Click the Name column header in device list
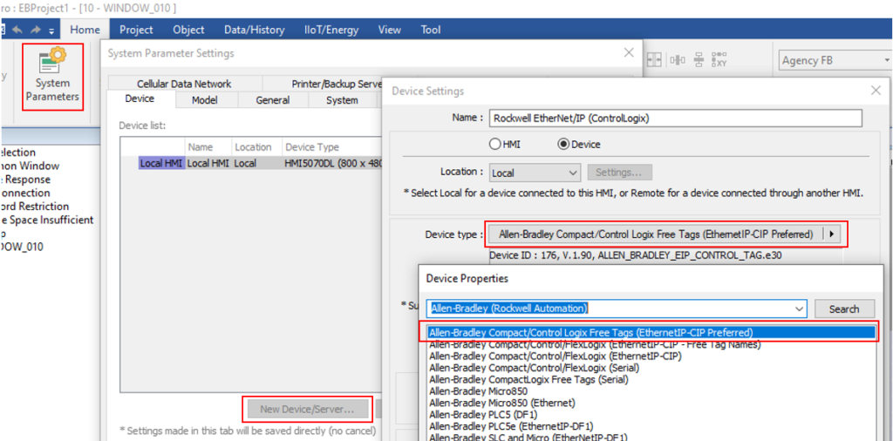The image size is (893, 441). point(208,146)
